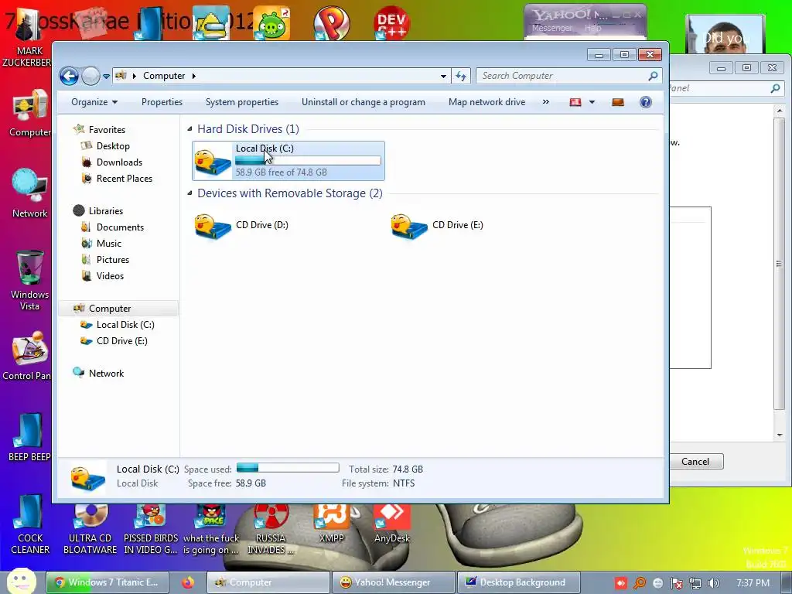Image resolution: width=792 pixels, height=594 pixels.
Task: Click the network tray icon
Action: (x=695, y=583)
